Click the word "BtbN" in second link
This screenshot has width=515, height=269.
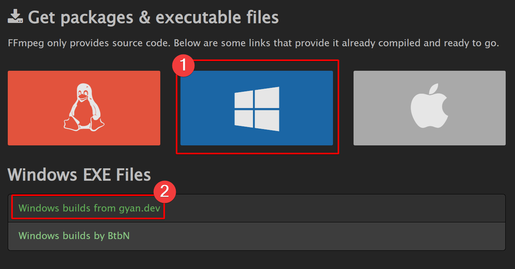pyautogui.click(x=118, y=236)
